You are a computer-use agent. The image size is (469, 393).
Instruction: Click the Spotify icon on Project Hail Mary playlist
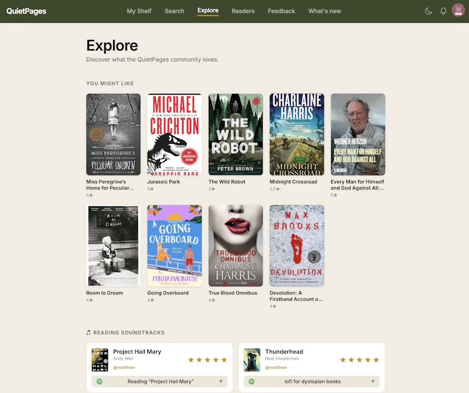(x=100, y=381)
